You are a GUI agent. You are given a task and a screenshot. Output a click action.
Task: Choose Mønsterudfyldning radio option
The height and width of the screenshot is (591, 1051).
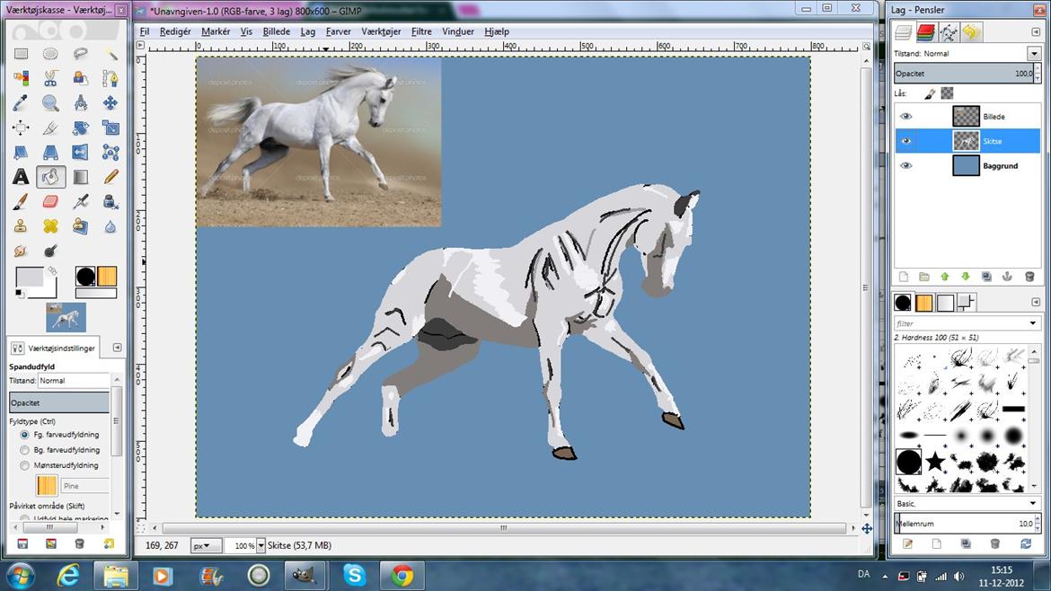tap(25, 465)
